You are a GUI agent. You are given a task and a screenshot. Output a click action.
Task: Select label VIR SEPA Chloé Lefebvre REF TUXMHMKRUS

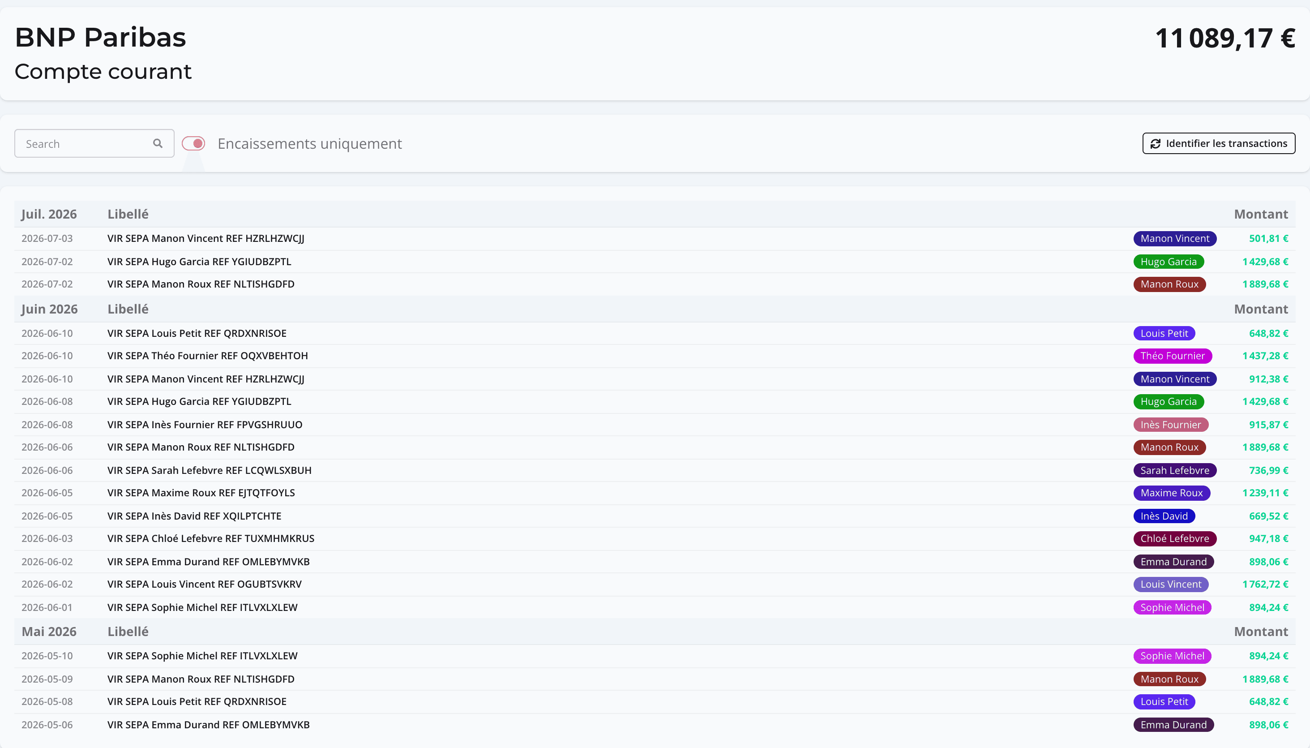tap(211, 539)
